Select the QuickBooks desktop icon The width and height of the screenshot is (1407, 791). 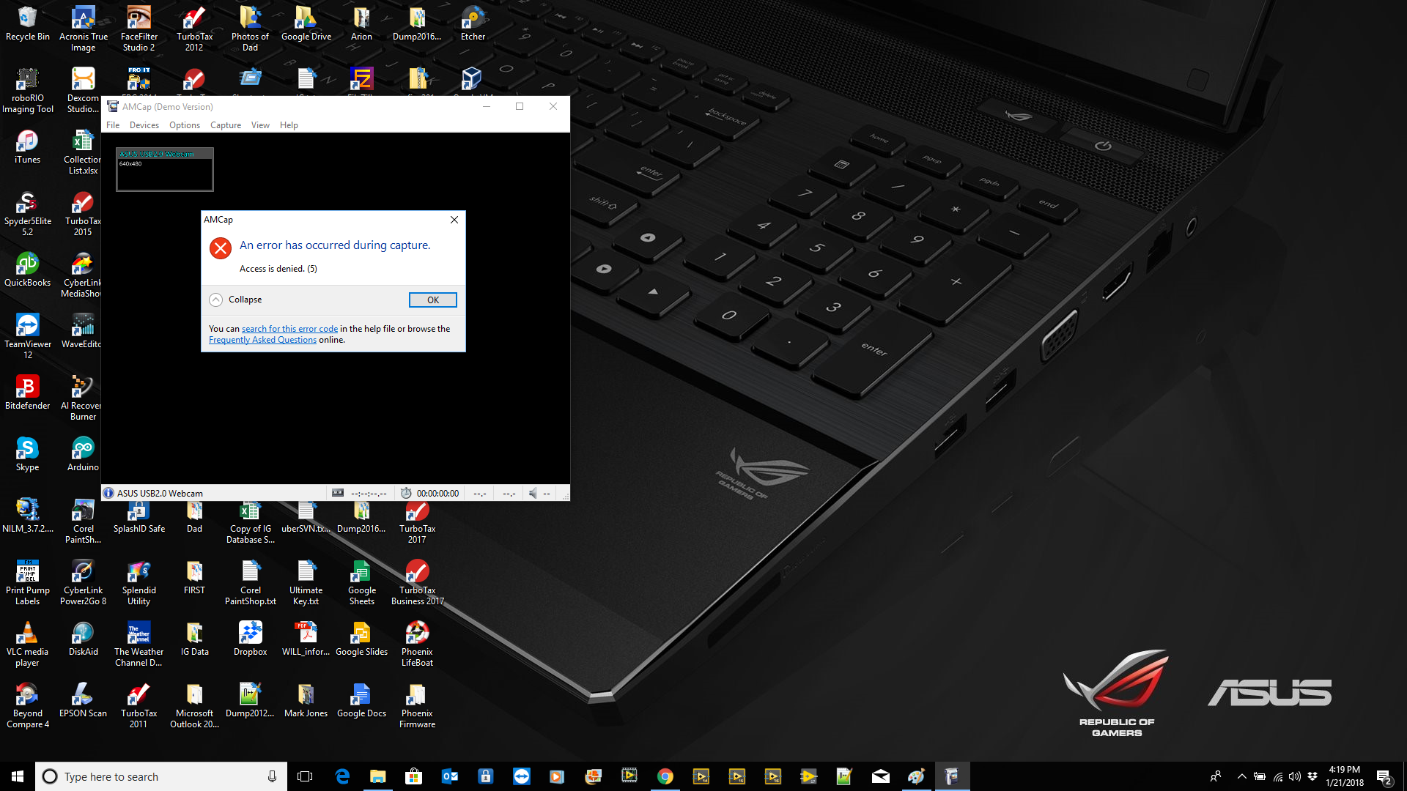click(x=28, y=270)
